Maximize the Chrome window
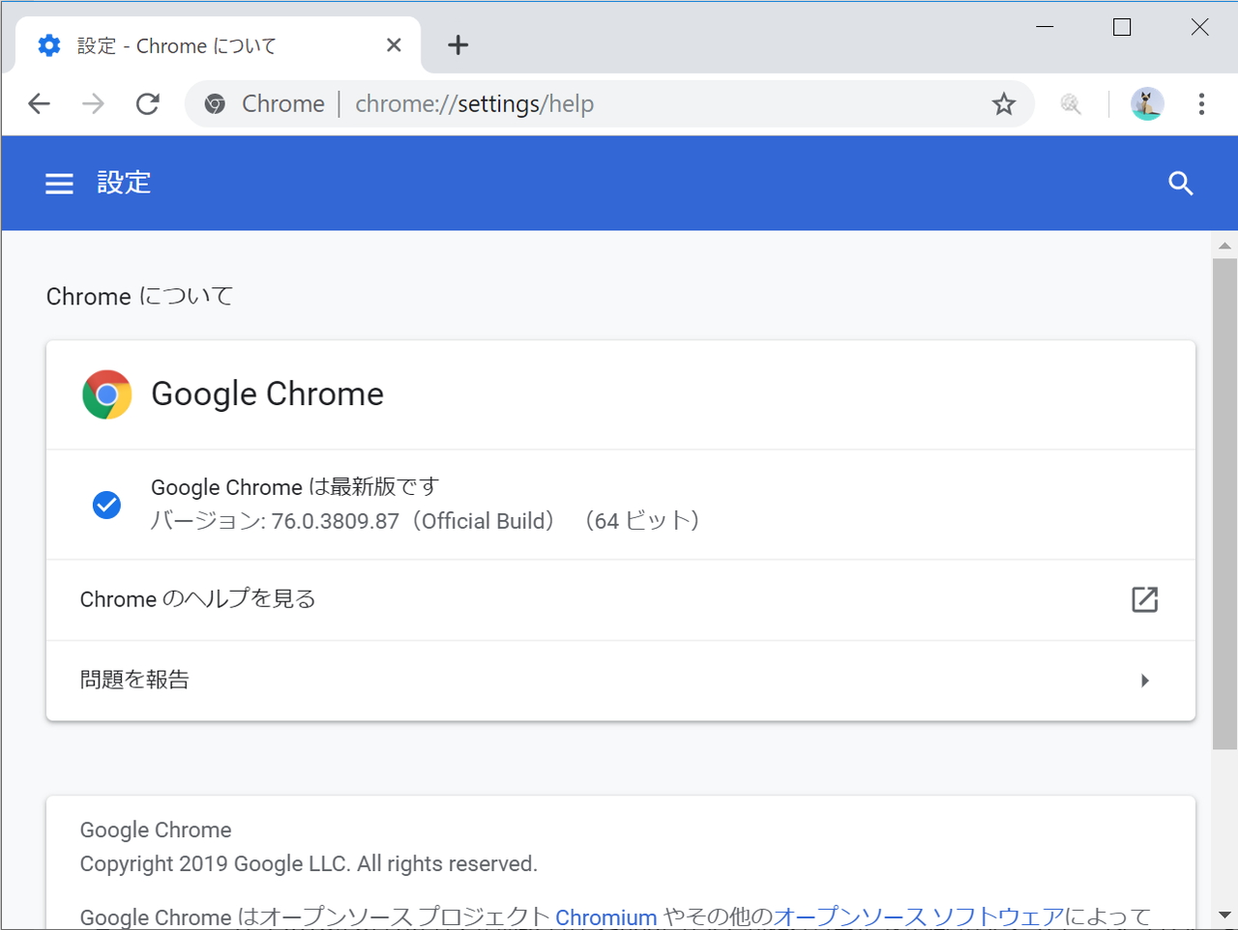Screen dimensions: 1238x930 click(1122, 27)
